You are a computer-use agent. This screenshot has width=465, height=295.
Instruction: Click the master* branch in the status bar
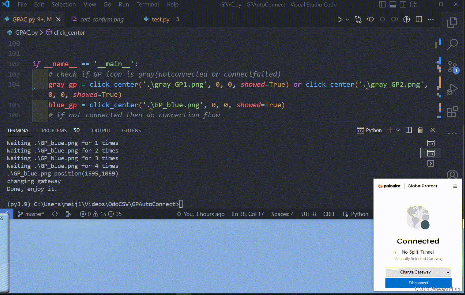tap(31, 214)
